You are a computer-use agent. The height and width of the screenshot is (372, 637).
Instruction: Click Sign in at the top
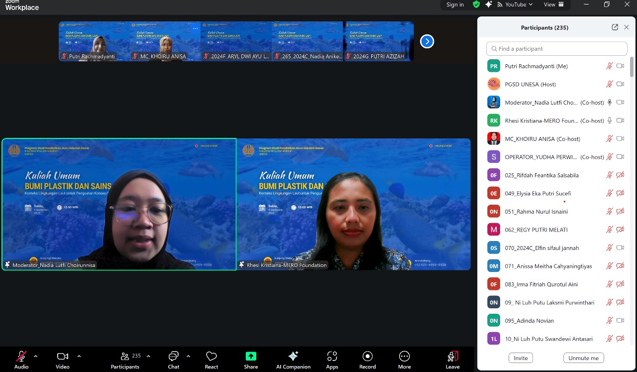(455, 4)
